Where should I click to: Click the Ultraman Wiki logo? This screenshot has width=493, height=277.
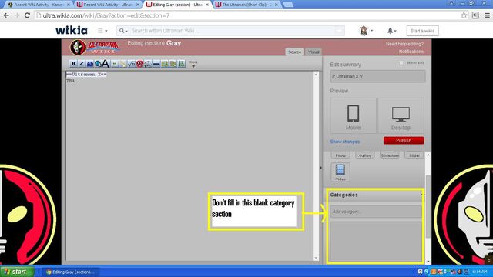[95, 48]
